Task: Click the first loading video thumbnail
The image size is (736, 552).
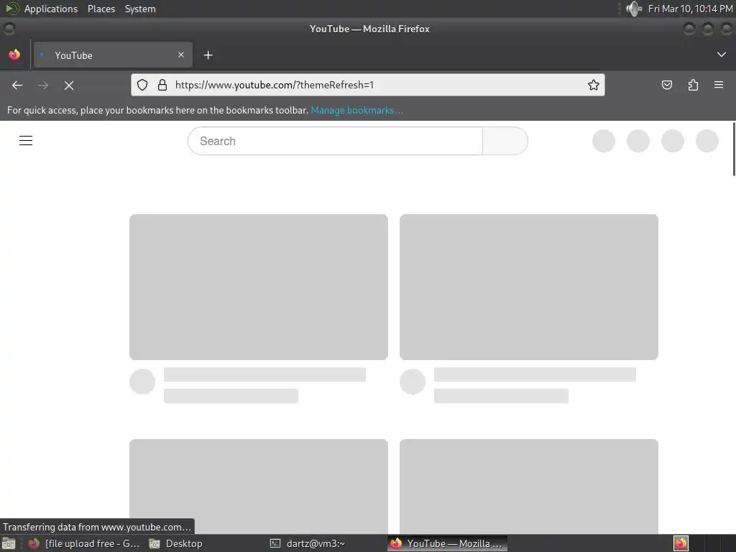Action: [259, 287]
